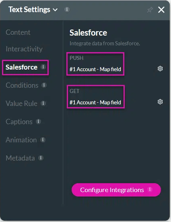Click the info icon next to Captions
The height and width of the screenshot is (222, 171).
pyautogui.click(x=38, y=121)
